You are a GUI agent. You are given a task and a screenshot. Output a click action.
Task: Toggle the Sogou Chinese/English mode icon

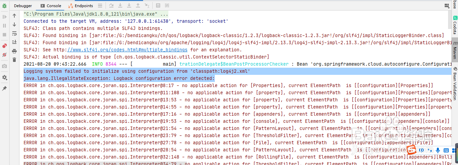pos(422,150)
